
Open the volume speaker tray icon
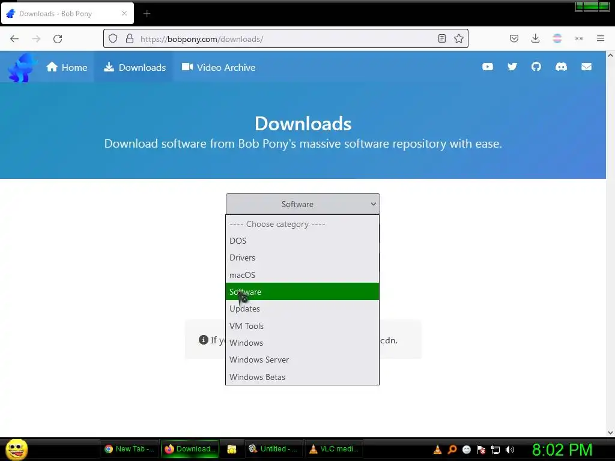[x=510, y=450]
